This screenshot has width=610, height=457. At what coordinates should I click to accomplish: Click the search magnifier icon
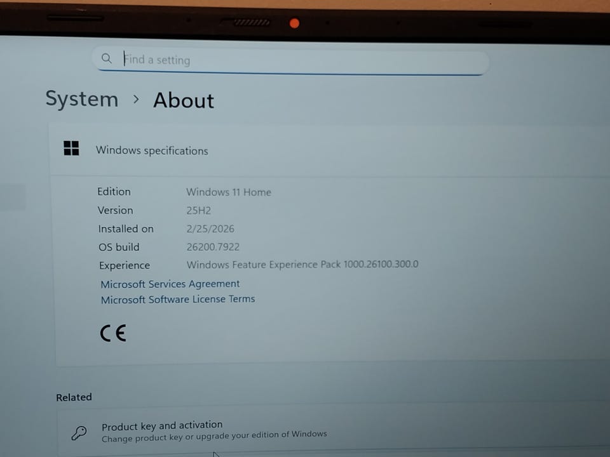[106, 58]
